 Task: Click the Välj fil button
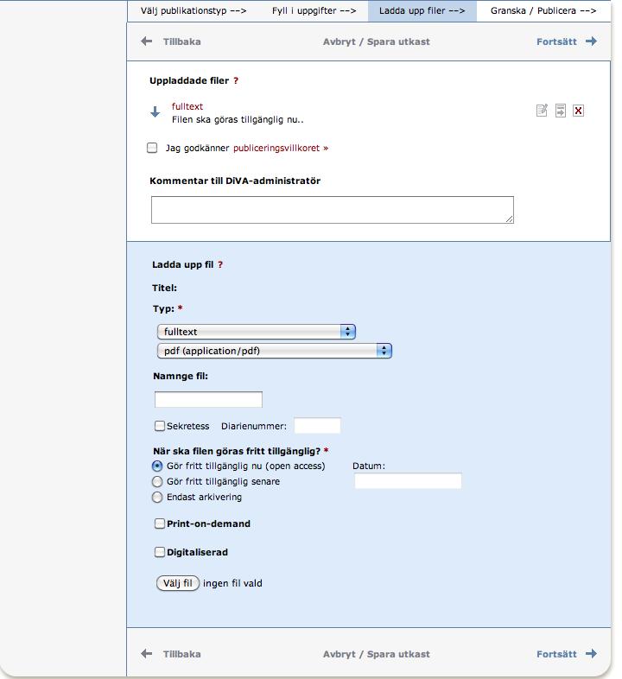(178, 583)
